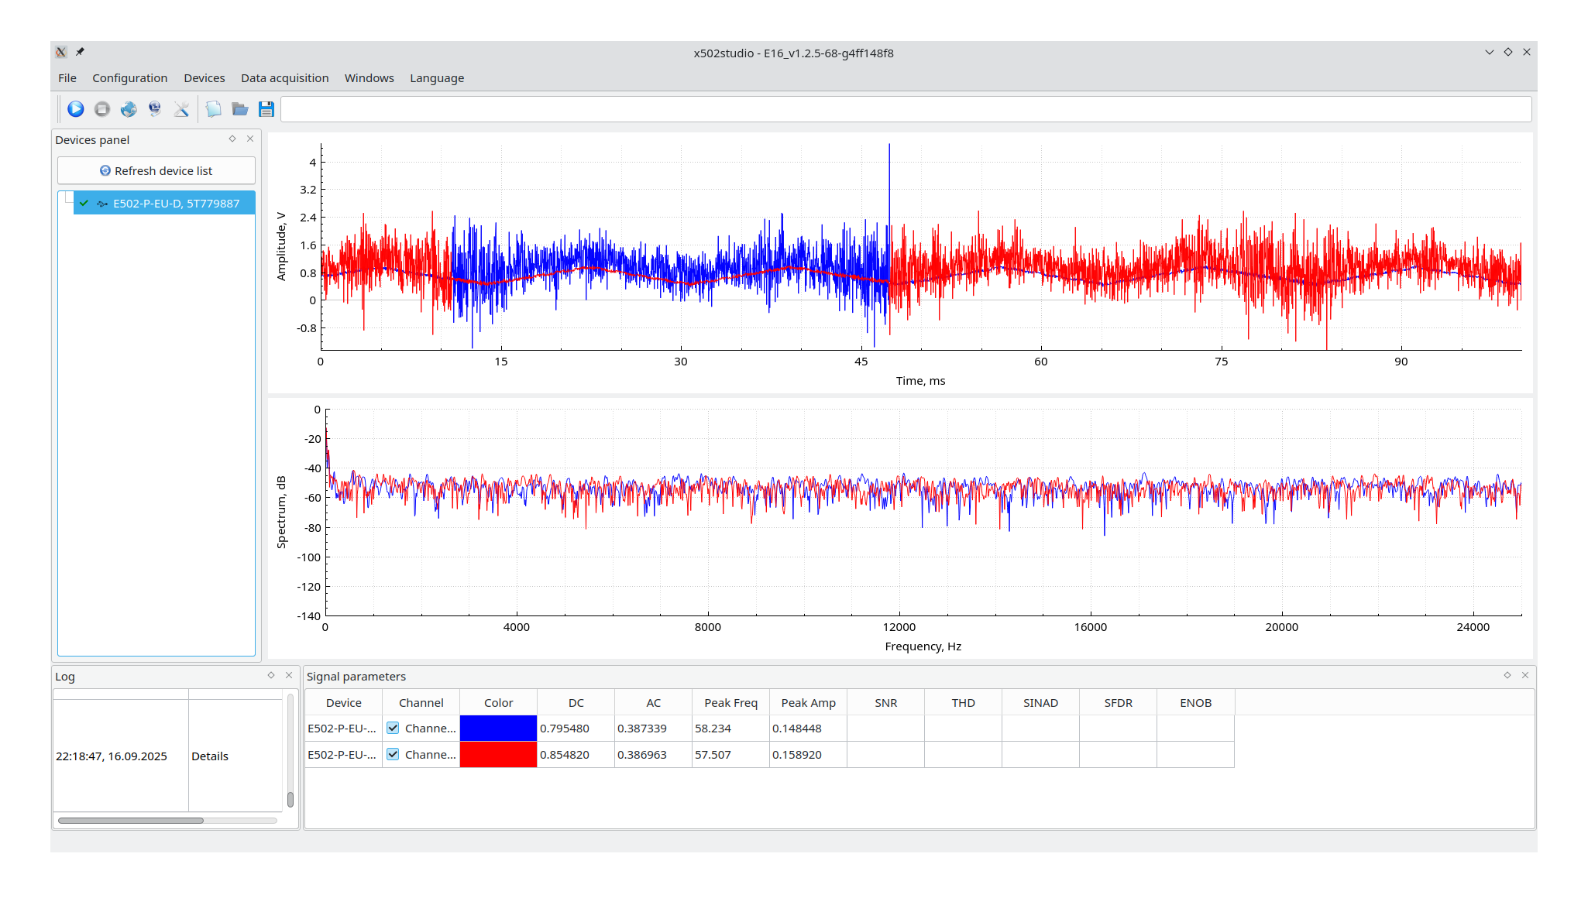Click the Log panel horizontal scrollbar

tap(131, 820)
